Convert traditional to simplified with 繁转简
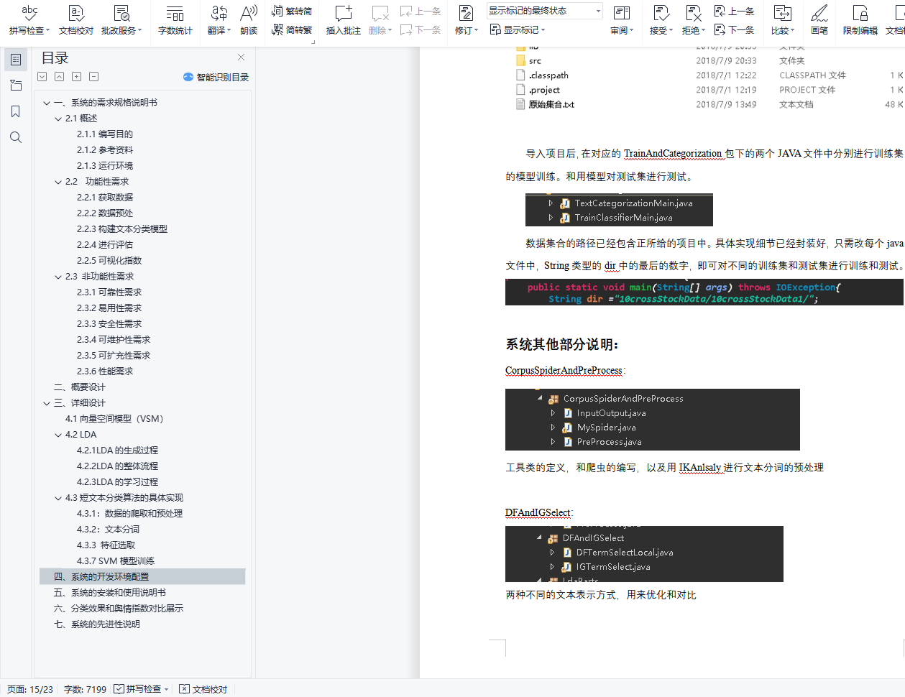905x697 pixels. coord(292,11)
